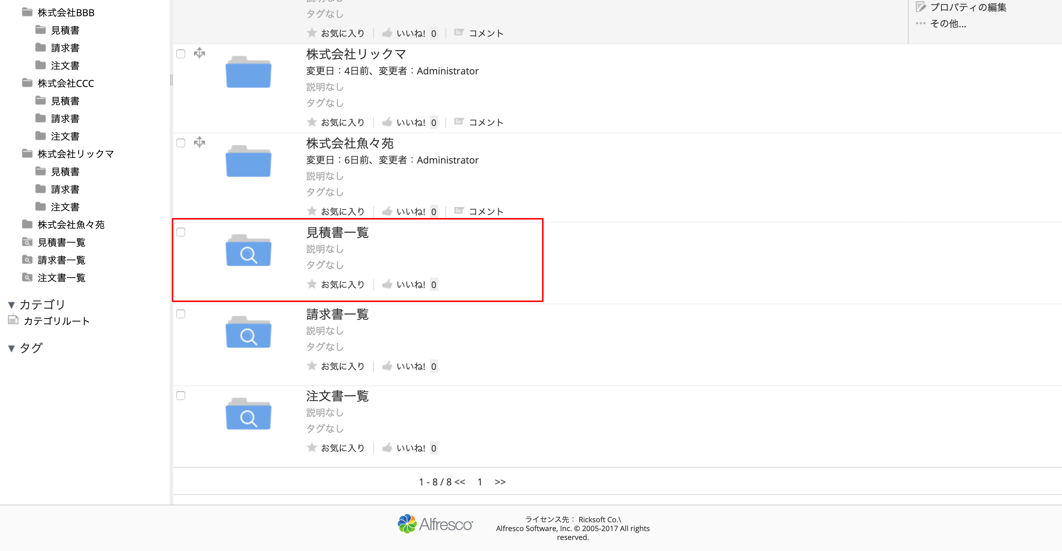Collapse the カテゴリ section
Screen dimensions: 1062x551
coord(11,305)
